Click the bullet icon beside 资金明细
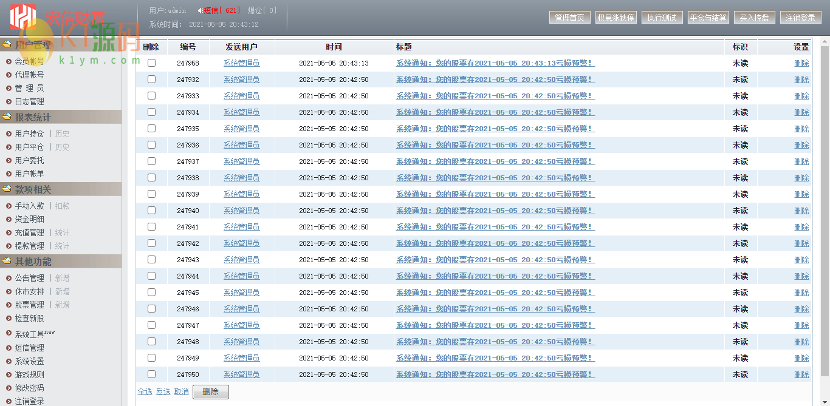830x406 pixels. pyautogui.click(x=9, y=219)
